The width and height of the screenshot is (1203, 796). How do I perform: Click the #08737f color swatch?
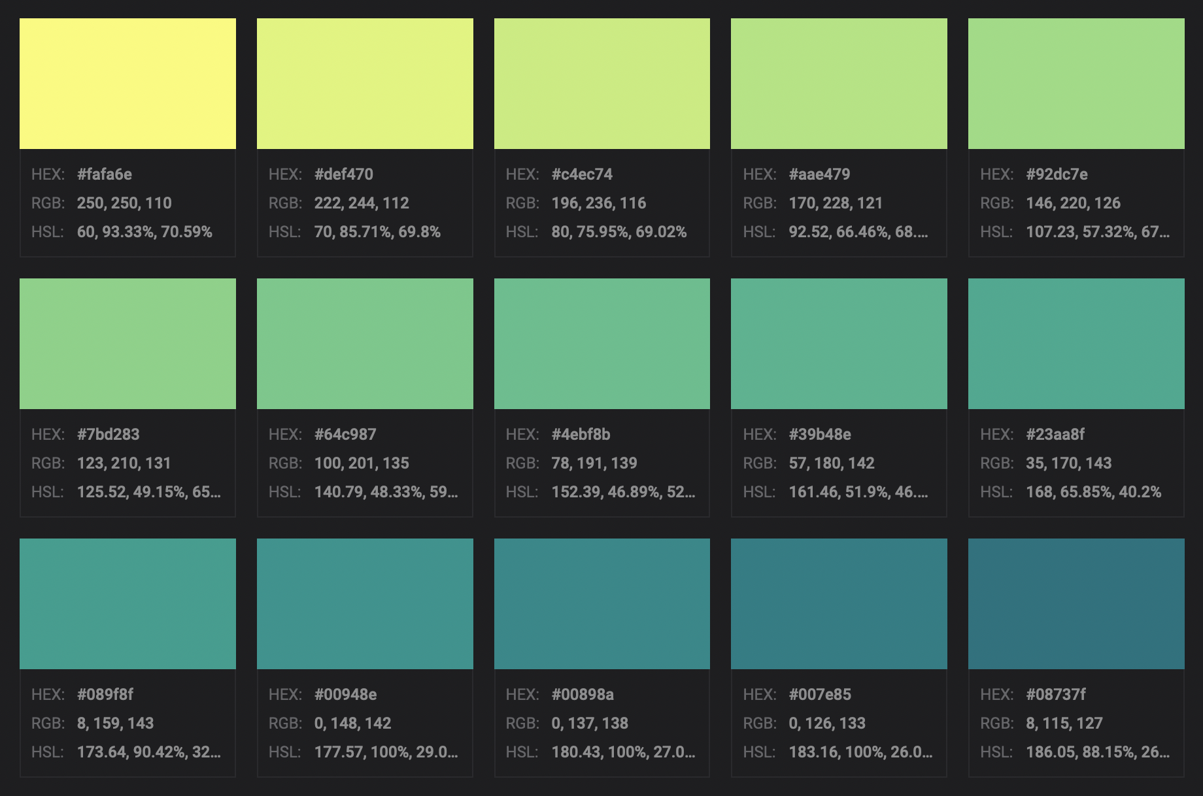(1076, 604)
